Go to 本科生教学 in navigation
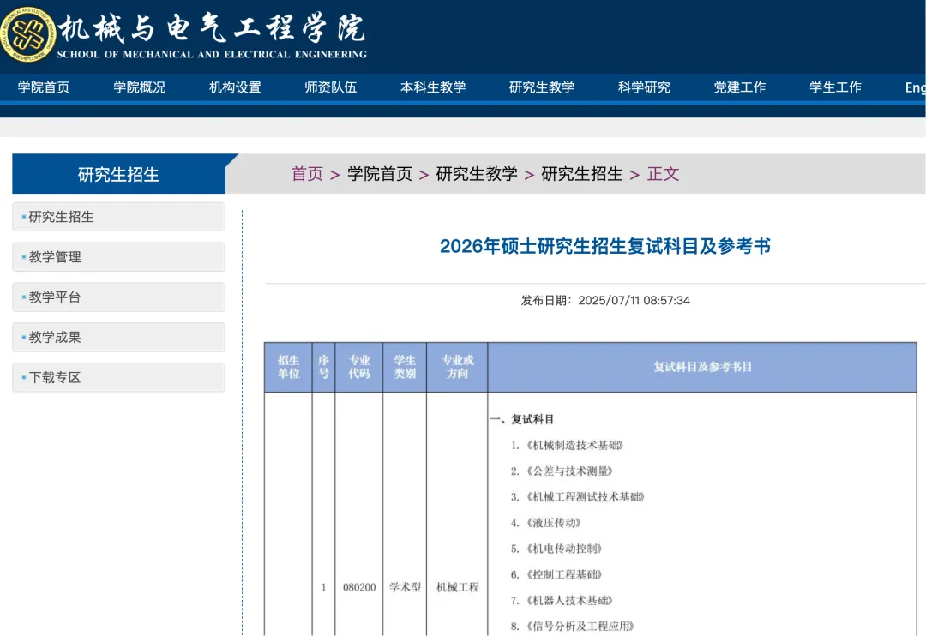 (x=433, y=87)
